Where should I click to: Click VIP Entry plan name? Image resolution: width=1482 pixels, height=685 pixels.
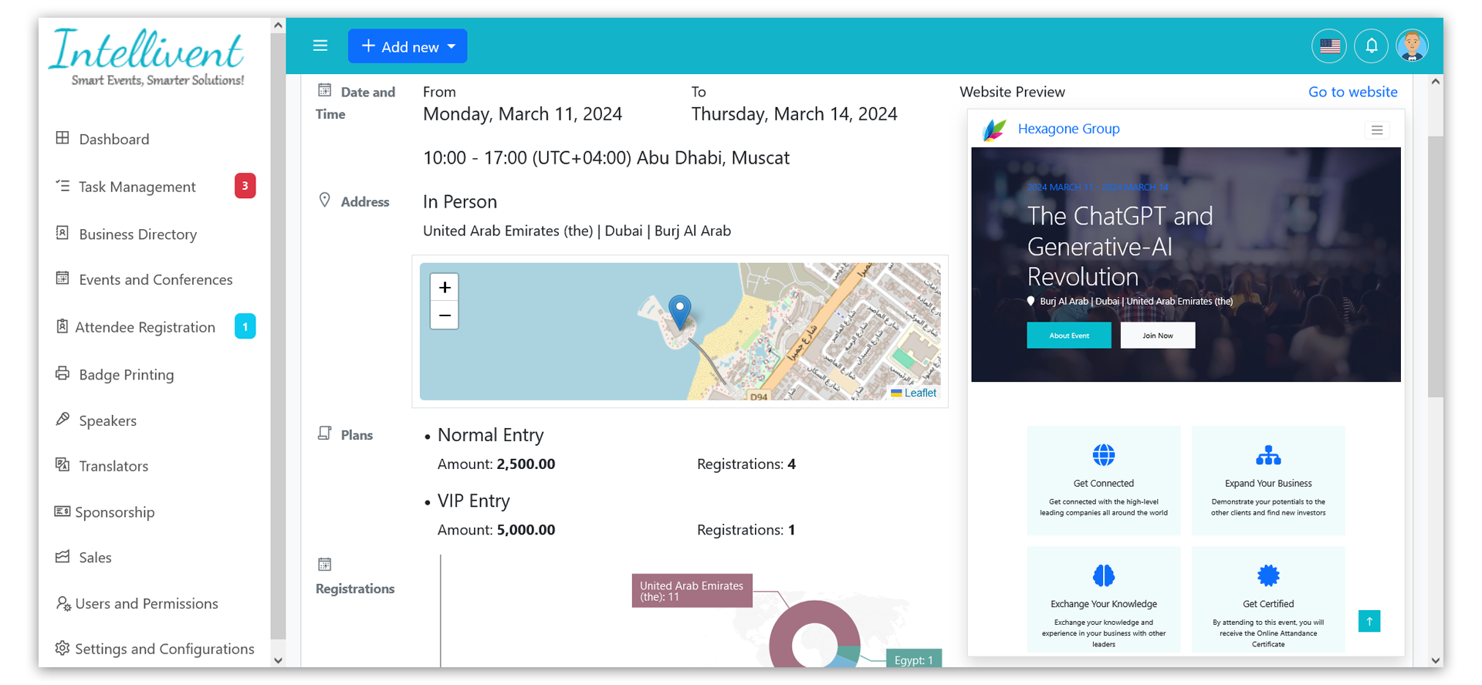pyautogui.click(x=474, y=501)
